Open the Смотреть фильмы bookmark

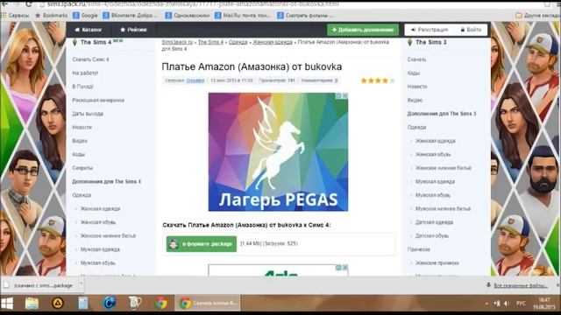click(305, 16)
